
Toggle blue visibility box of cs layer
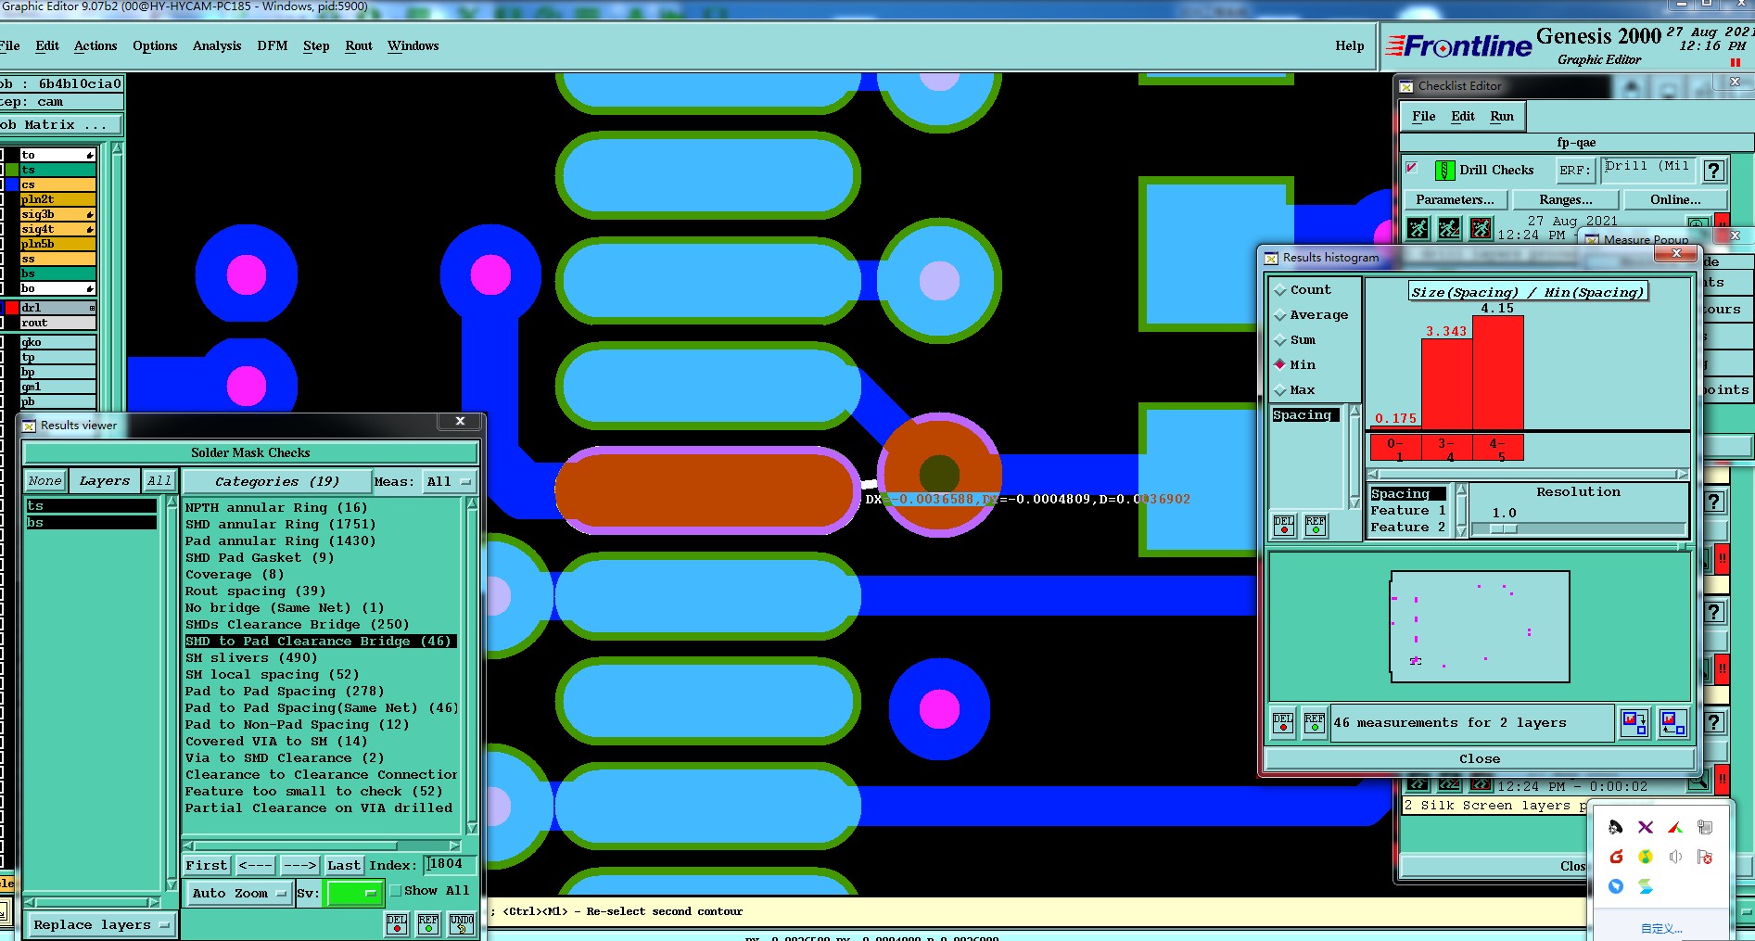[x=12, y=184]
